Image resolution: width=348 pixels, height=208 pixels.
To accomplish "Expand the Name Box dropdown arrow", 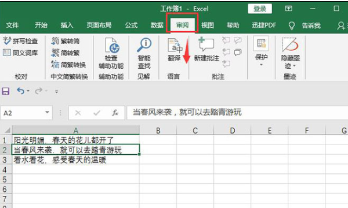I will coord(47,113).
